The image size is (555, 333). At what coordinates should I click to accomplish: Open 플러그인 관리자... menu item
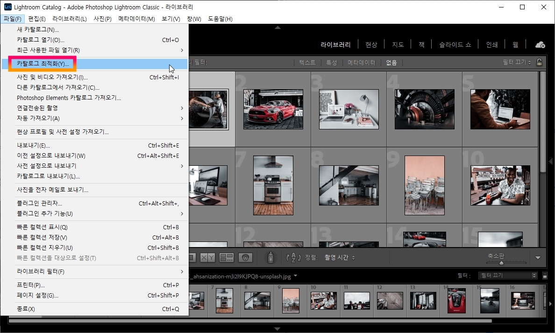point(94,204)
